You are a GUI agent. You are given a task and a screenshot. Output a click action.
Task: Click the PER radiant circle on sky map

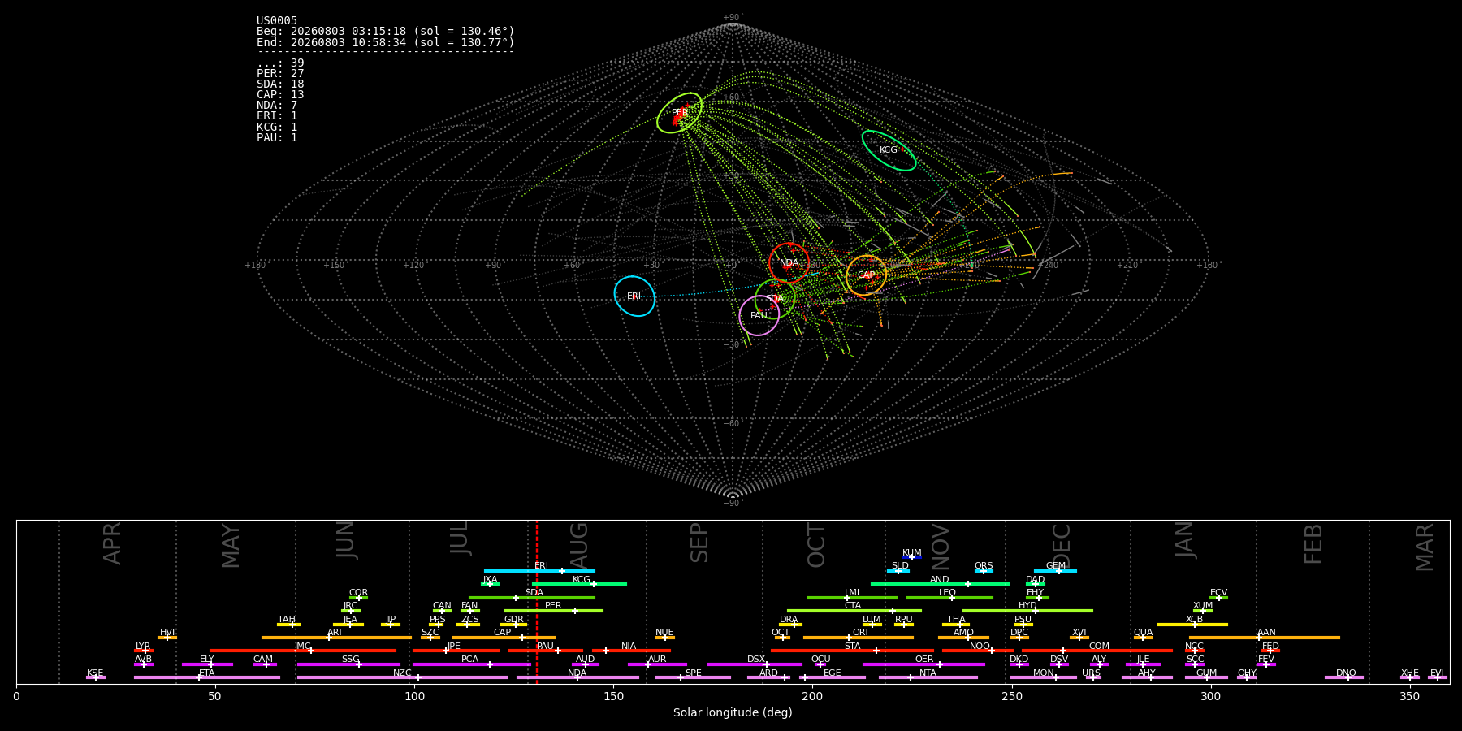[679, 113]
